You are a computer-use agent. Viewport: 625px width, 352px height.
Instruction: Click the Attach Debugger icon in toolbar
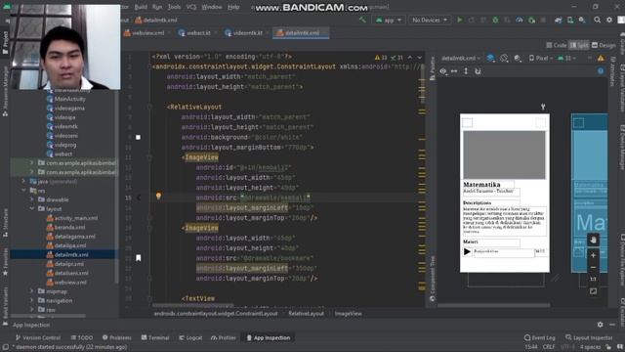pos(531,20)
